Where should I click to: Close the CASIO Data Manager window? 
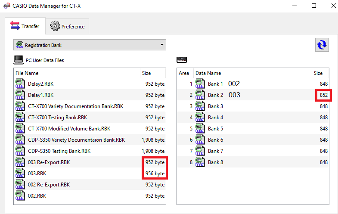point(333,6)
